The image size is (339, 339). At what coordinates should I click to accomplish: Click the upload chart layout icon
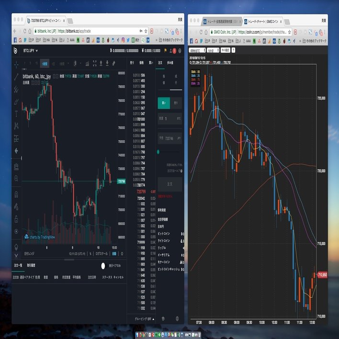coord(101,63)
